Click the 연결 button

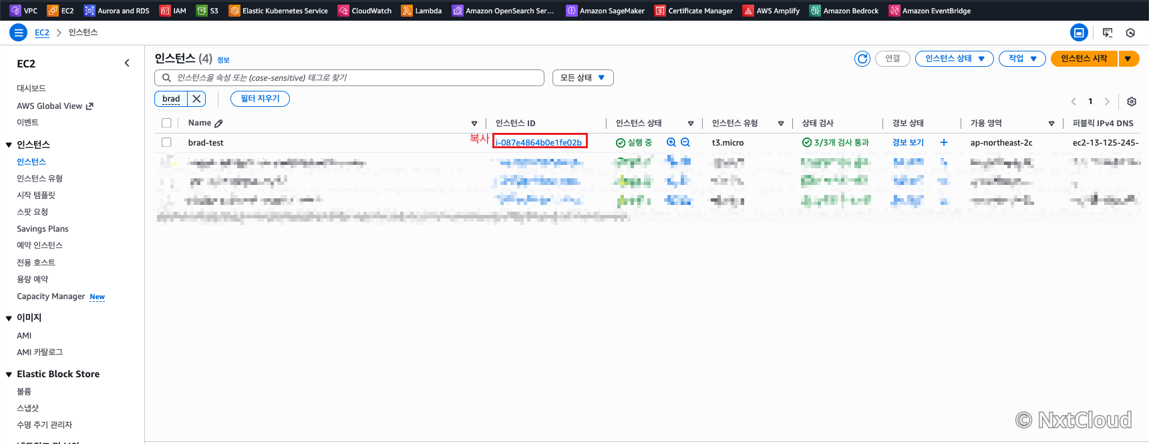[x=892, y=59]
